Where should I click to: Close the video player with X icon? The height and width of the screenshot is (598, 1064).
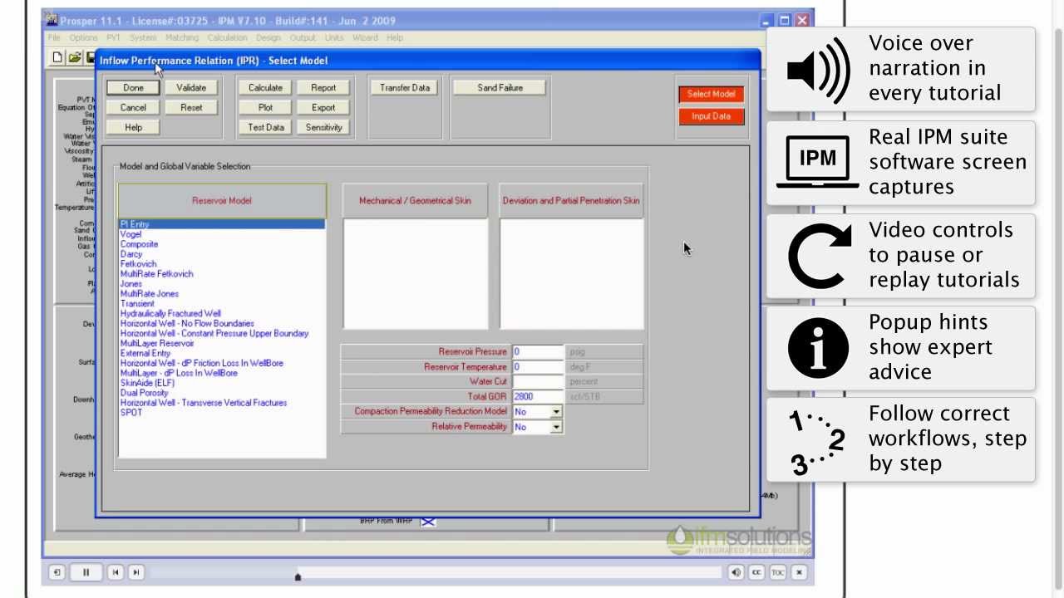click(799, 572)
